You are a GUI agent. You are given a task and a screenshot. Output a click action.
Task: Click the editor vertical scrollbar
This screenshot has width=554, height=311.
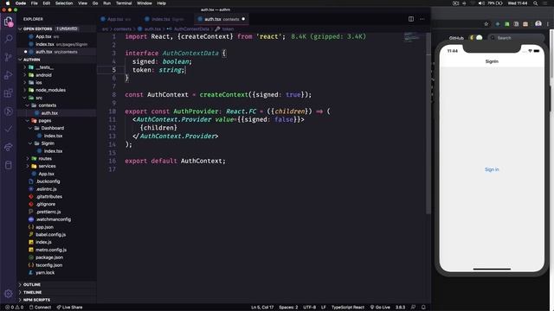coord(428,124)
